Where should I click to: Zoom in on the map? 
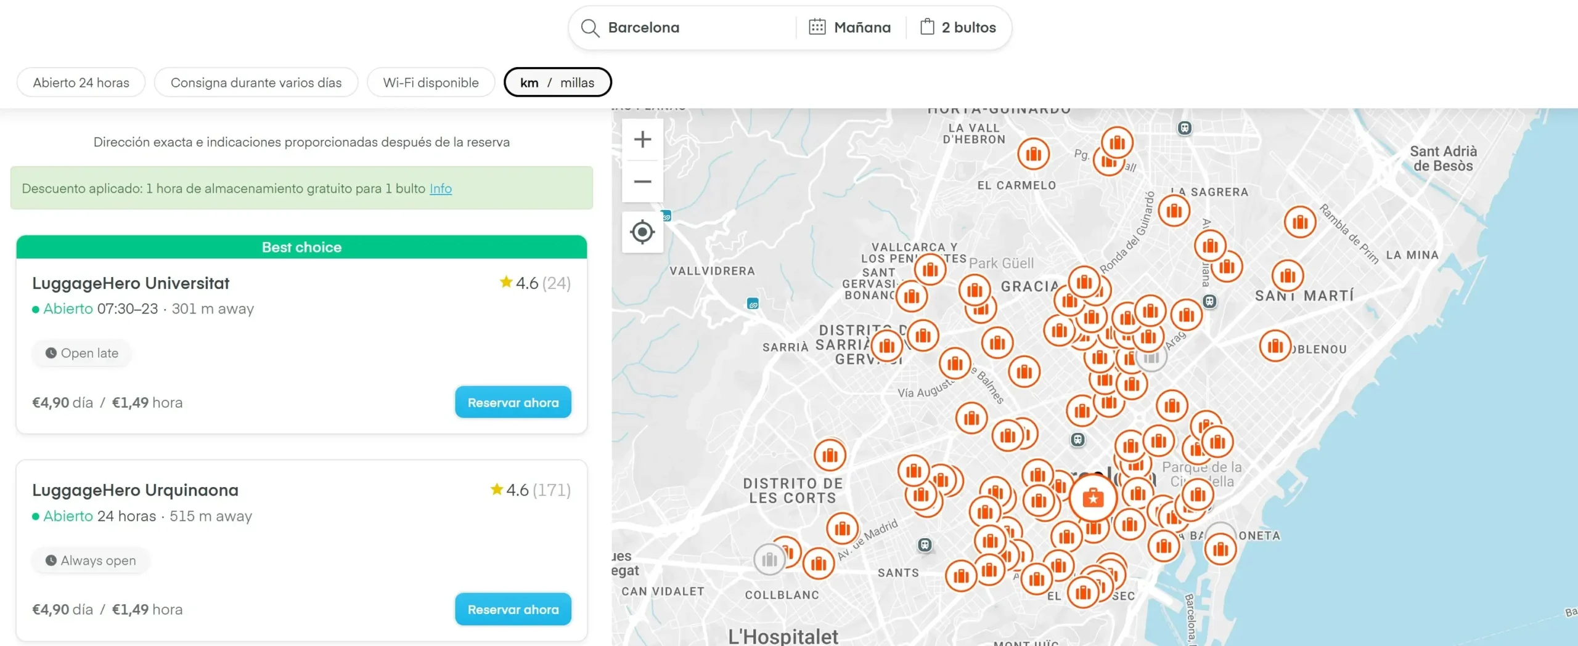click(x=642, y=140)
